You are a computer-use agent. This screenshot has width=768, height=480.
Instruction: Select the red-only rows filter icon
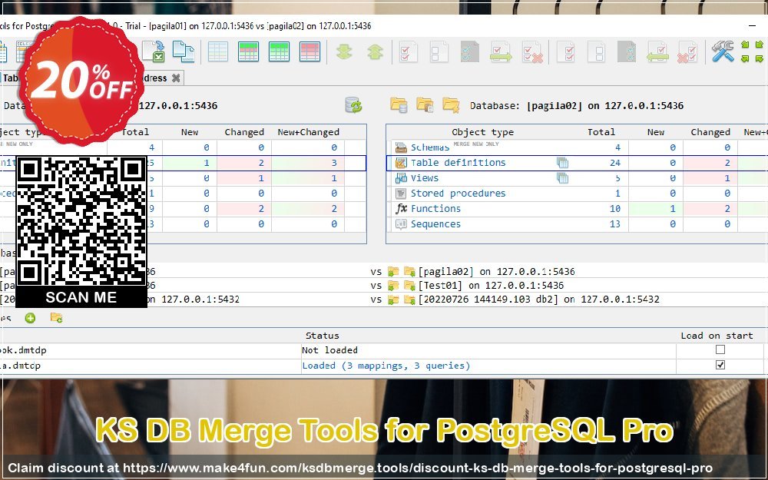(x=310, y=51)
